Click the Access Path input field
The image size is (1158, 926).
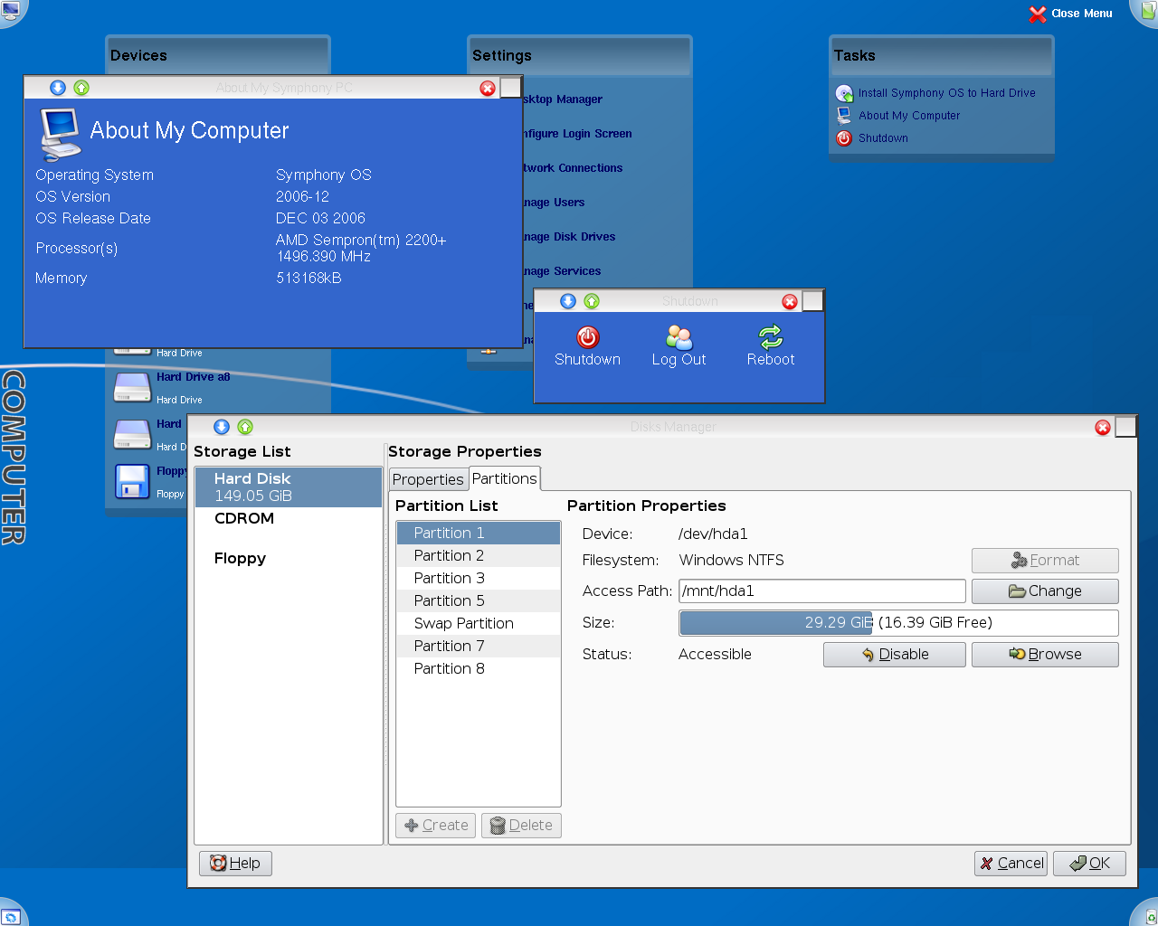coord(822,591)
